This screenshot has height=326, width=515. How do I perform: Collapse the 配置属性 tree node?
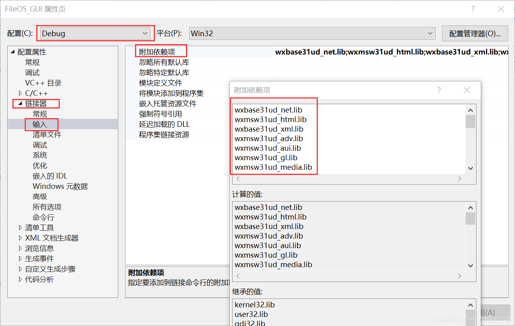click(13, 52)
